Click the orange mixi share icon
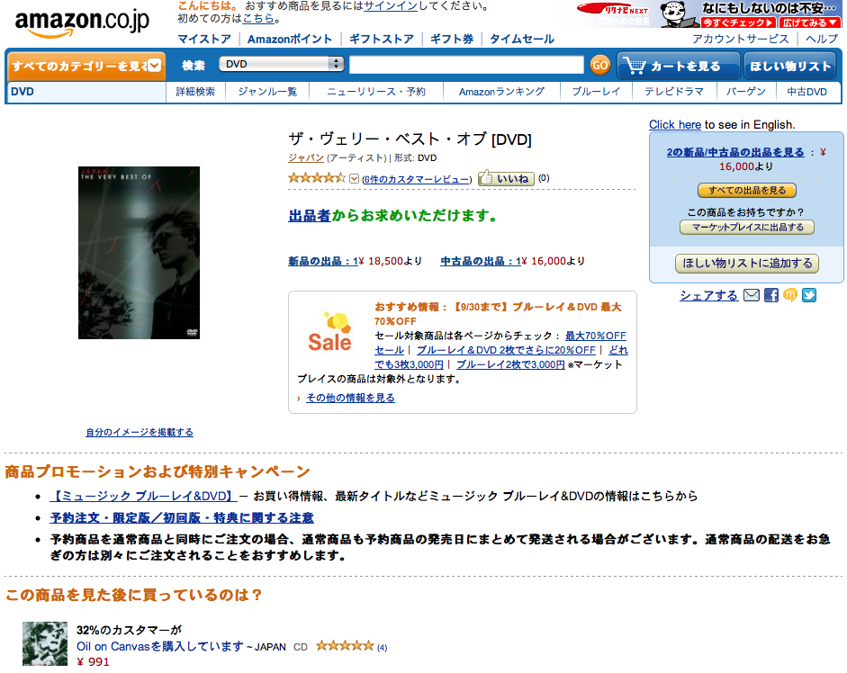 coord(790,295)
